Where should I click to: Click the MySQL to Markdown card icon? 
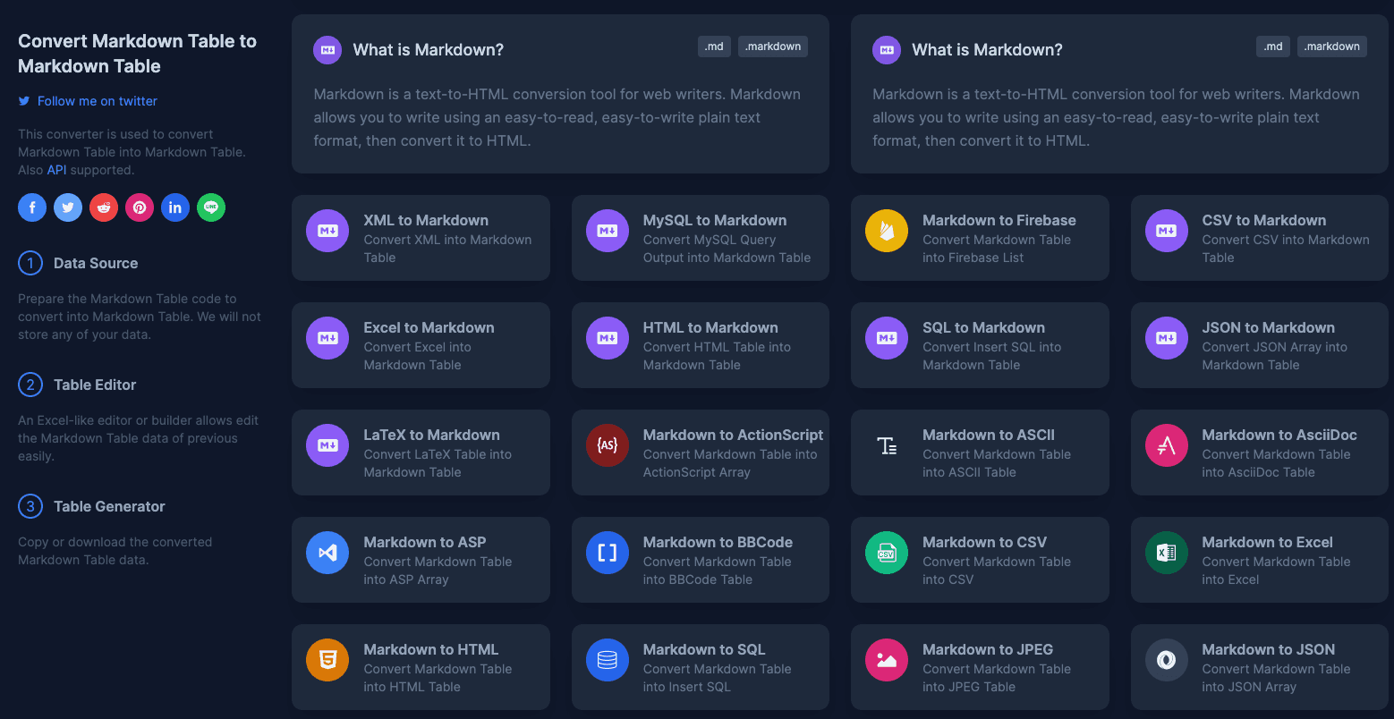click(x=608, y=231)
